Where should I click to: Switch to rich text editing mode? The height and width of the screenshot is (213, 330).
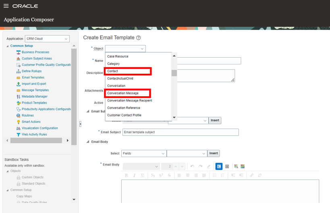pyautogui.click(x=219, y=166)
